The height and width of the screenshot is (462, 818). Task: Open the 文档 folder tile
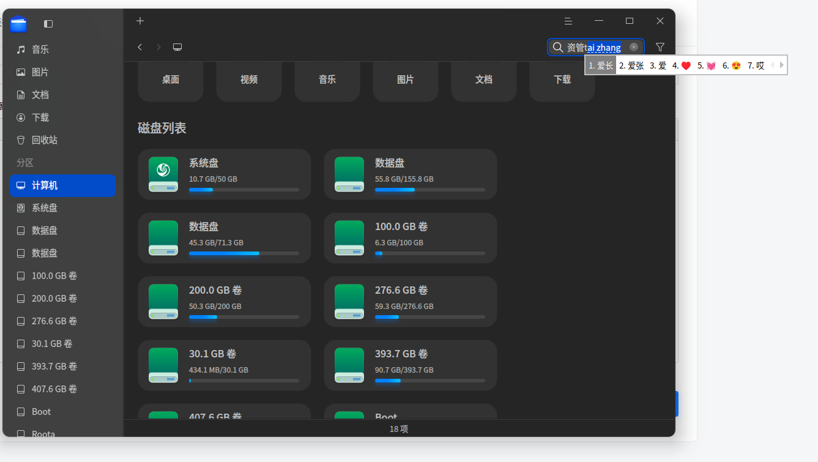[x=484, y=81]
